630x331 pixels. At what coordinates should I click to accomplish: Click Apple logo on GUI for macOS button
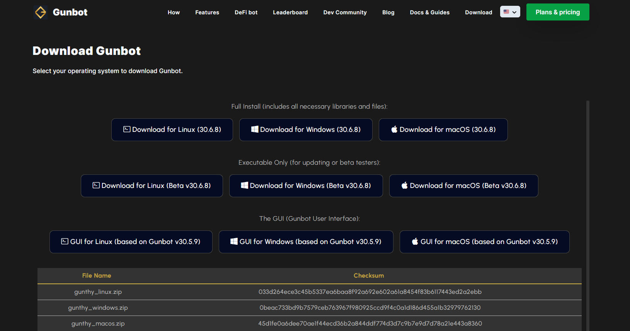tap(415, 241)
